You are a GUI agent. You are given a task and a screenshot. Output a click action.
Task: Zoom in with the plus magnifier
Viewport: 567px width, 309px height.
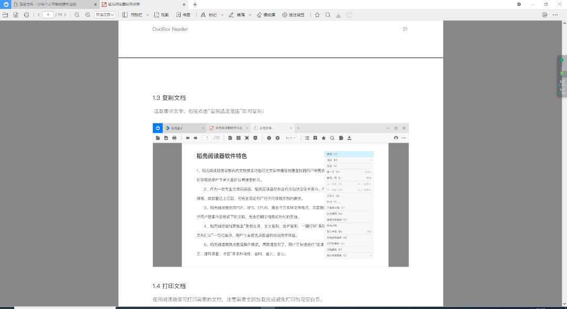click(88, 15)
